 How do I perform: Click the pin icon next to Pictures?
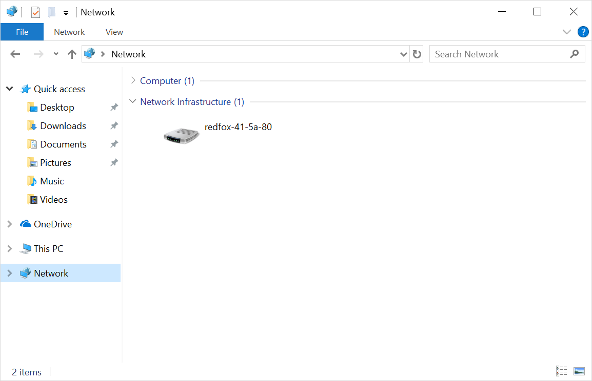pos(114,163)
